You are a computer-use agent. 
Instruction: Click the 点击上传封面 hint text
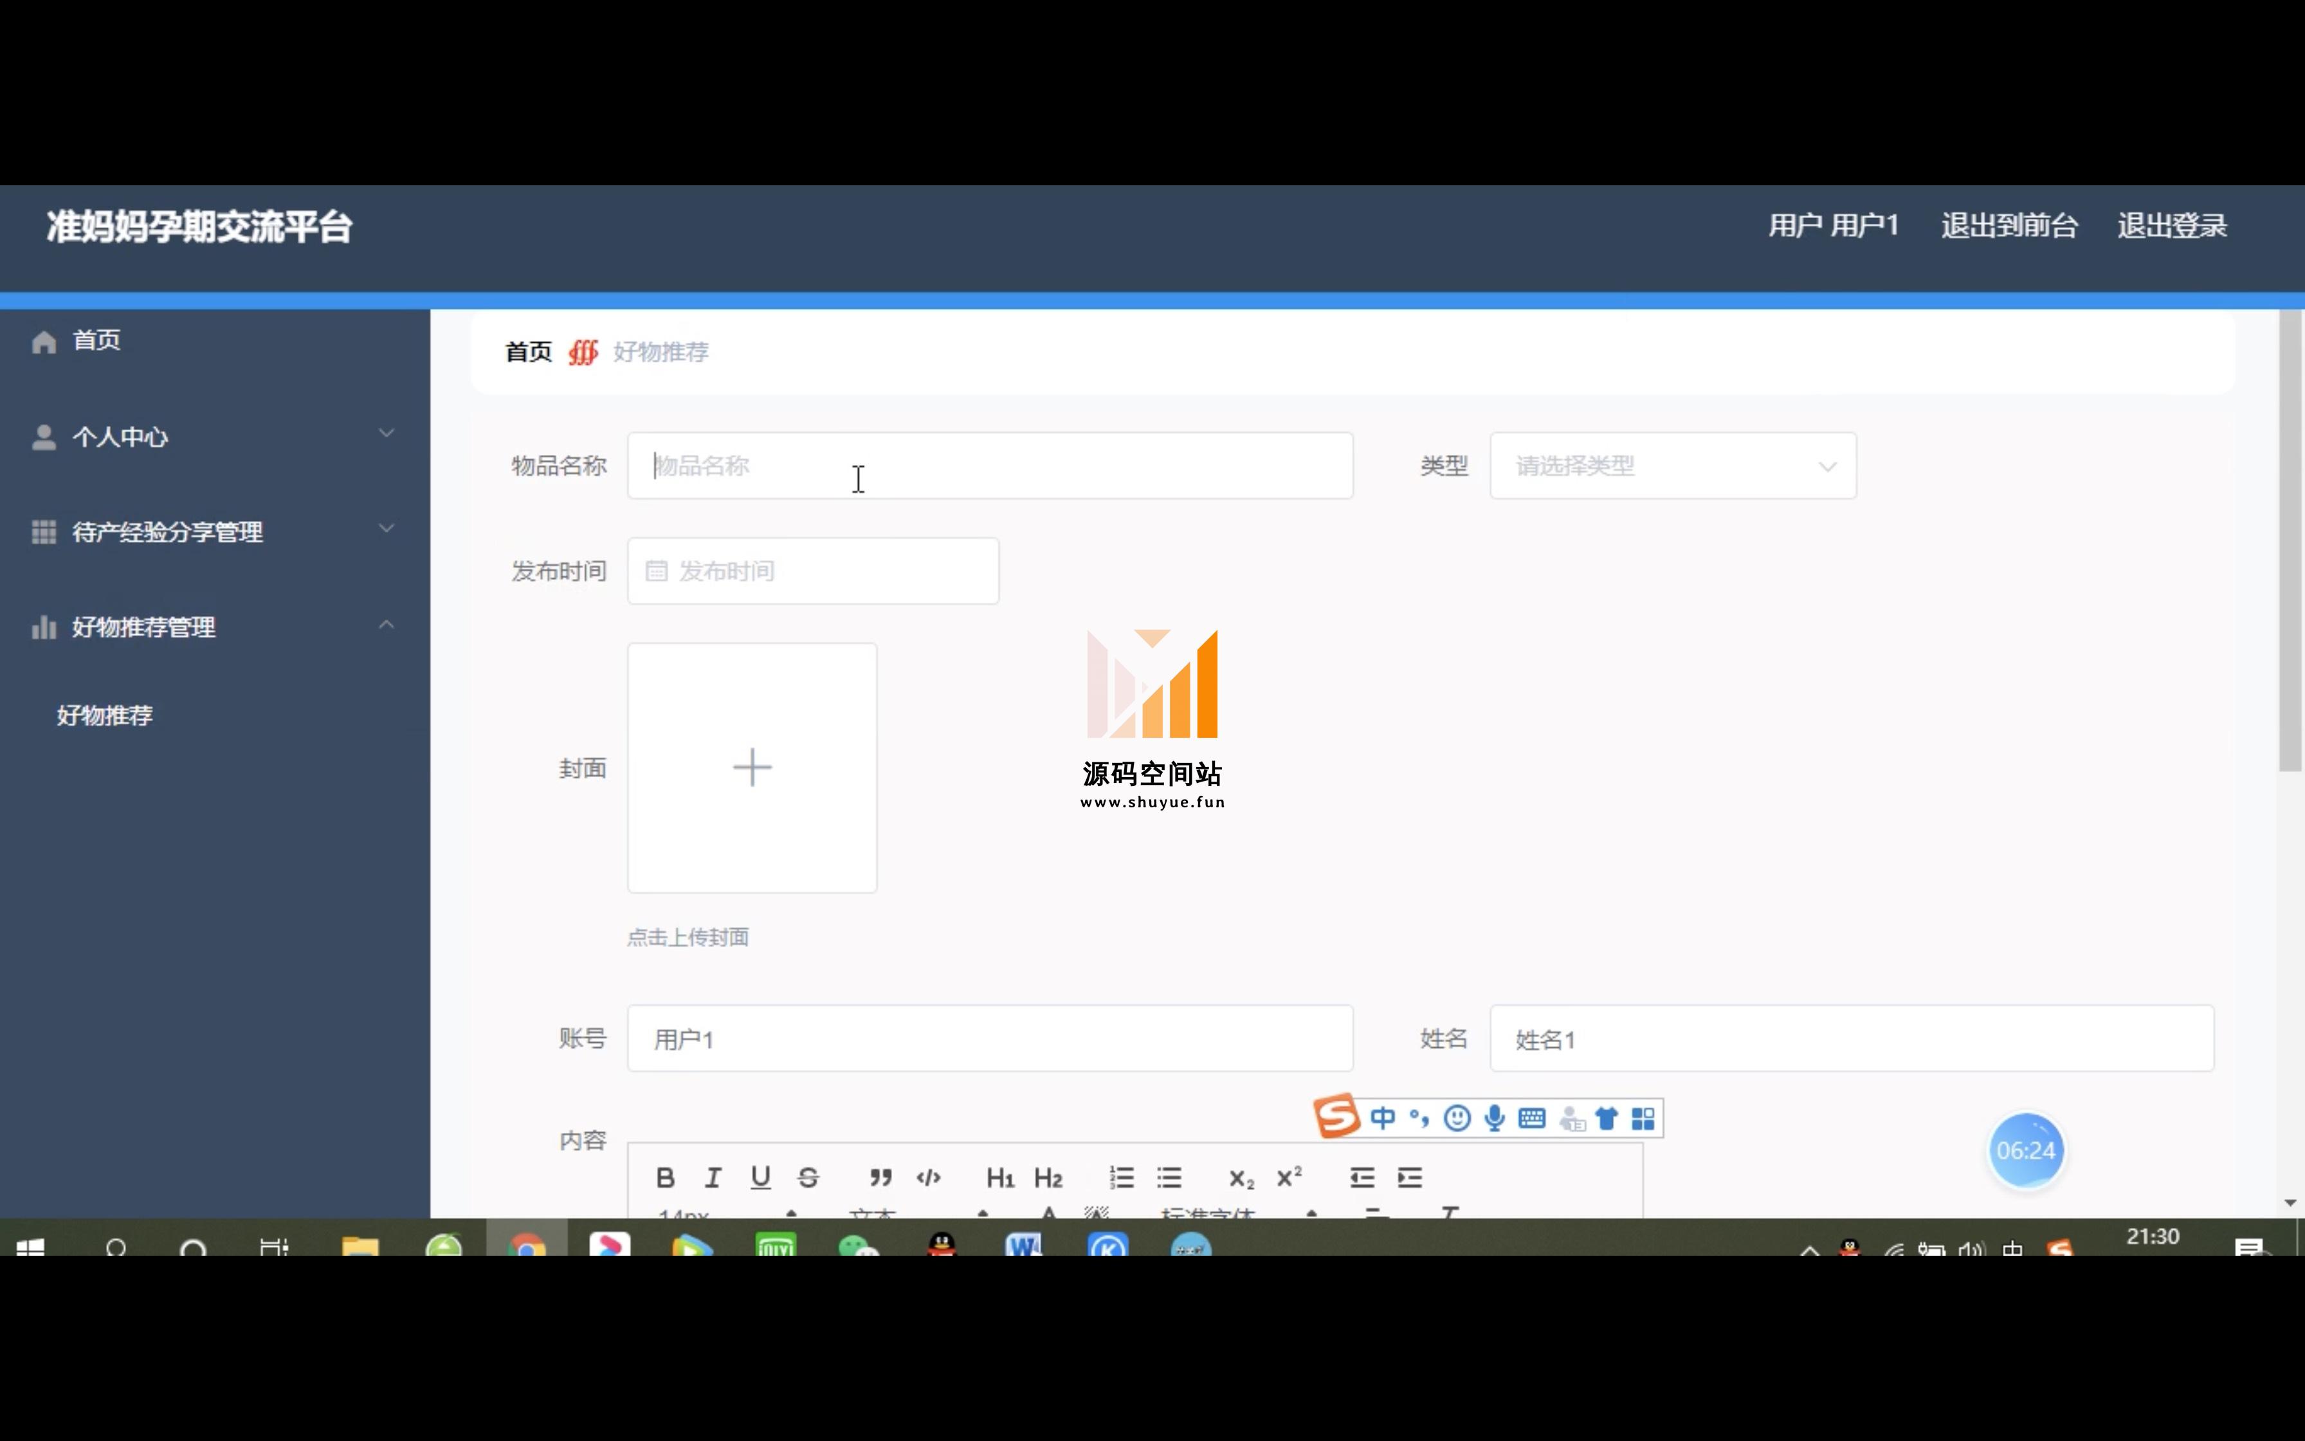tap(688, 937)
